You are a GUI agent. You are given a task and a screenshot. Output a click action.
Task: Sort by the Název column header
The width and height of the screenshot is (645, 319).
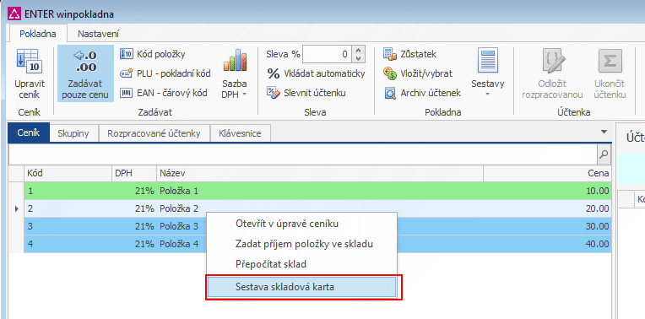coord(320,174)
